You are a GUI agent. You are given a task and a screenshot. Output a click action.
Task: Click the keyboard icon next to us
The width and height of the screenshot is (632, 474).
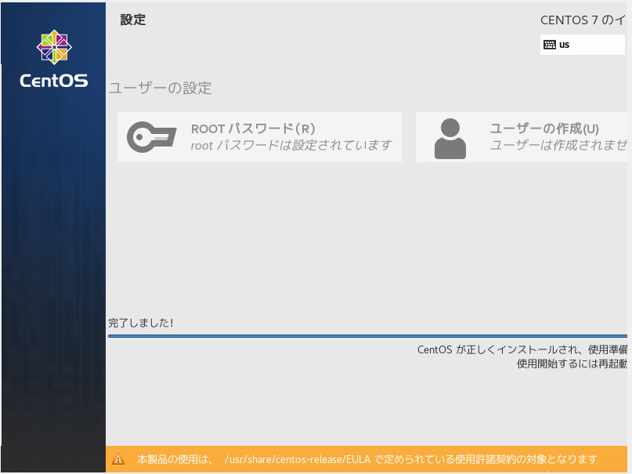(549, 45)
